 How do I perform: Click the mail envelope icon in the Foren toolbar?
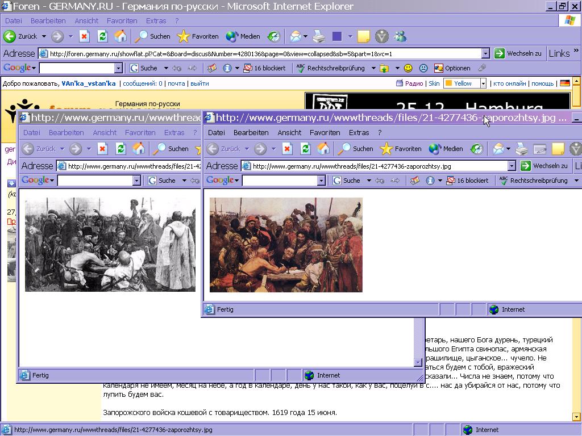click(296, 36)
